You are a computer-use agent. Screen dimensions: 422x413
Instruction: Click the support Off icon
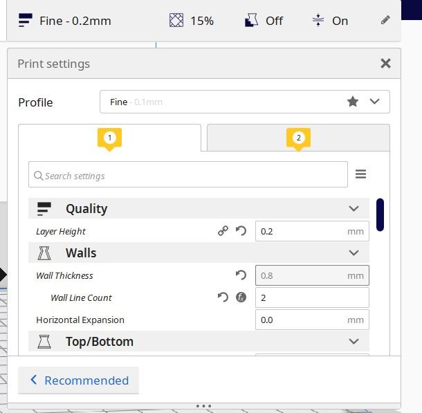(251, 21)
